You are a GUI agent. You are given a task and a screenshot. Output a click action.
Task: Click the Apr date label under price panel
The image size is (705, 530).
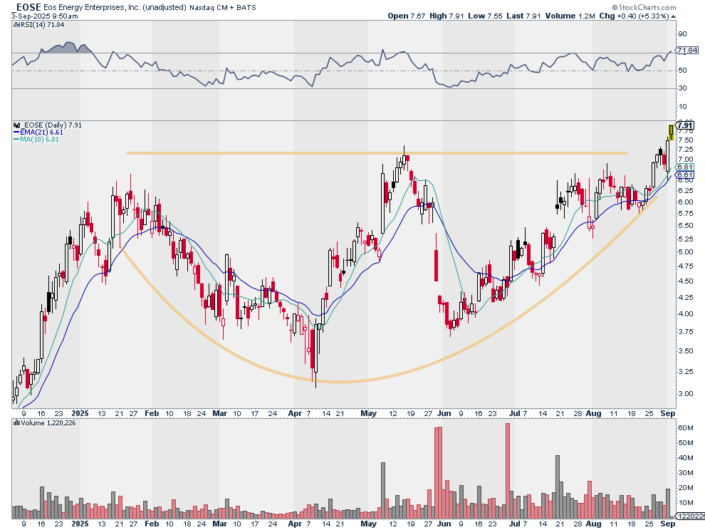coord(295,413)
